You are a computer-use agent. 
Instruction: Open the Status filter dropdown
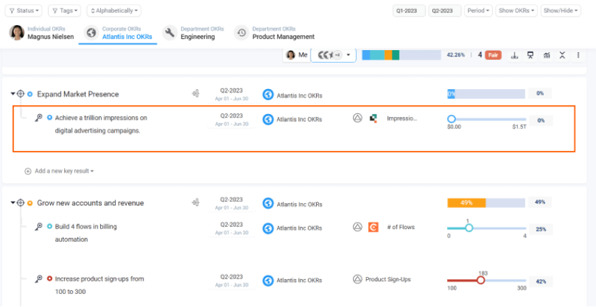pyautogui.click(x=24, y=10)
